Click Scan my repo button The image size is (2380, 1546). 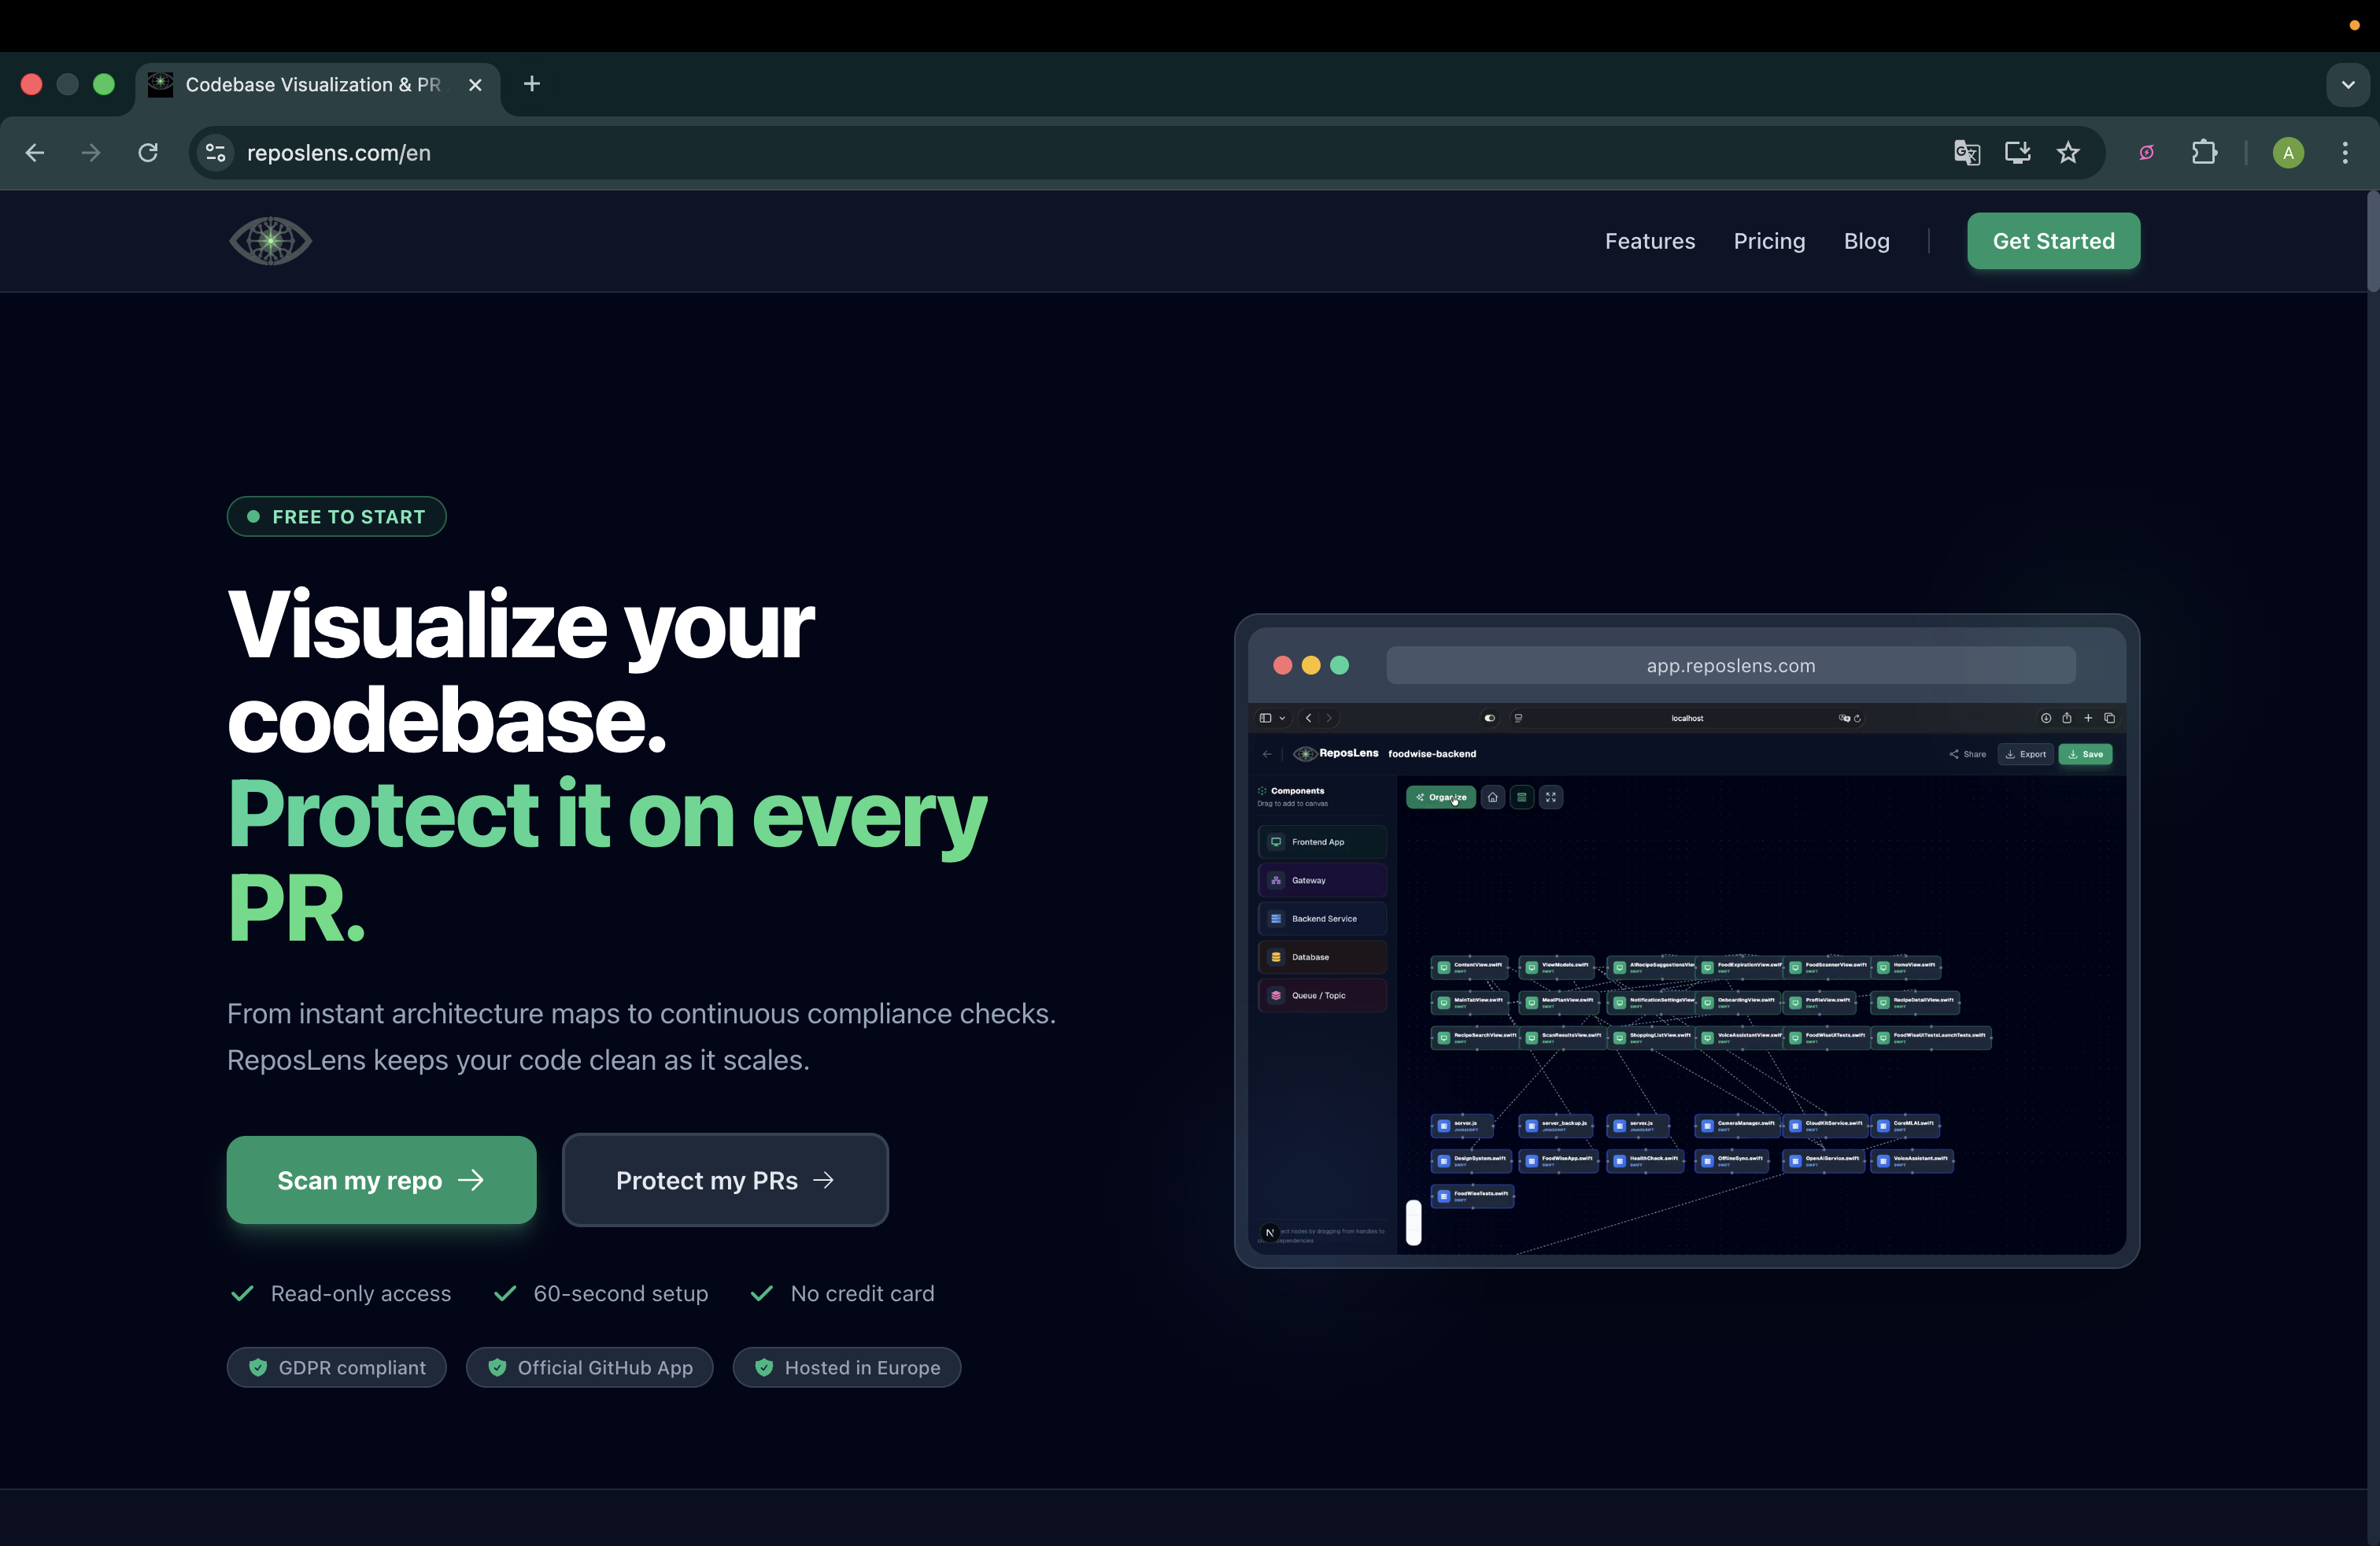pos(381,1180)
